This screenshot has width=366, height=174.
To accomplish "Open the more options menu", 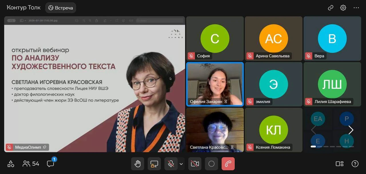I will pos(356,8).
